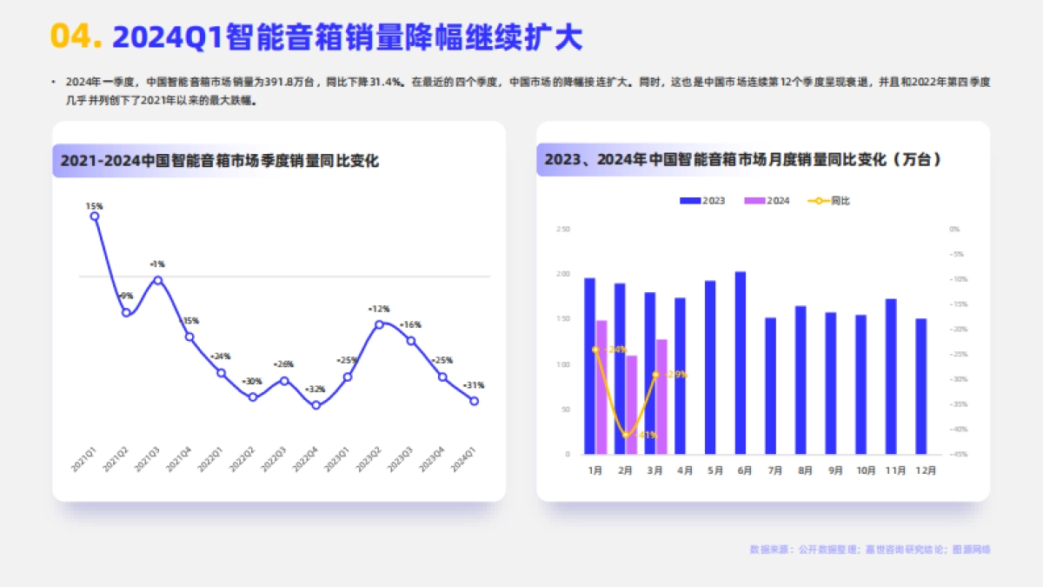The width and height of the screenshot is (1043, 587).
Task: Click the yellow 同比 line legend marker
Action: pos(817,202)
